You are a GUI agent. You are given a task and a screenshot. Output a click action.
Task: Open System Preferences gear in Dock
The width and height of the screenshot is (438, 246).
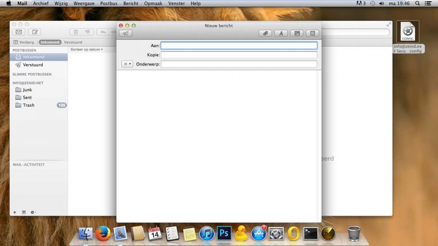pyautogui.click(x=276, y=234)
